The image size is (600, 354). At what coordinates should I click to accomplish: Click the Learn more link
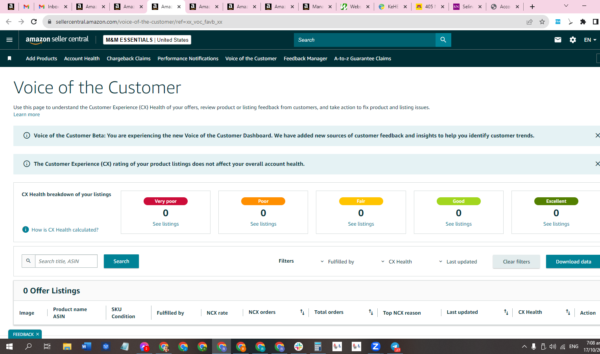click(x=26, y=115)
